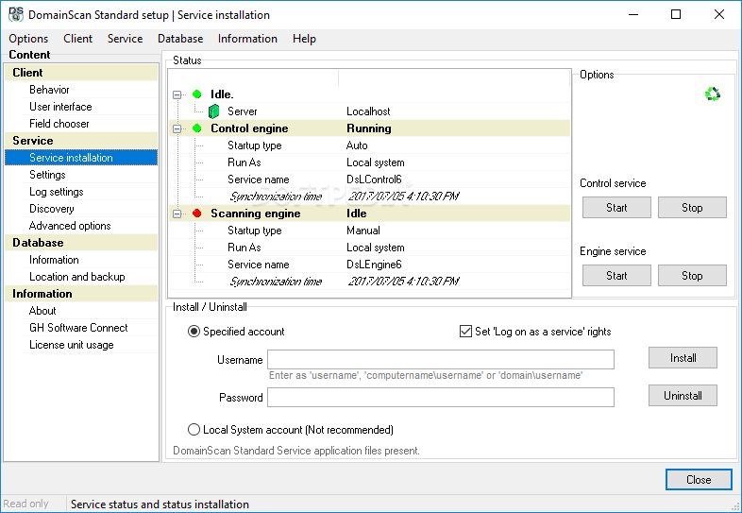
Task: Click Synchronization time row under Scanning engine
Action: [369, 282]
